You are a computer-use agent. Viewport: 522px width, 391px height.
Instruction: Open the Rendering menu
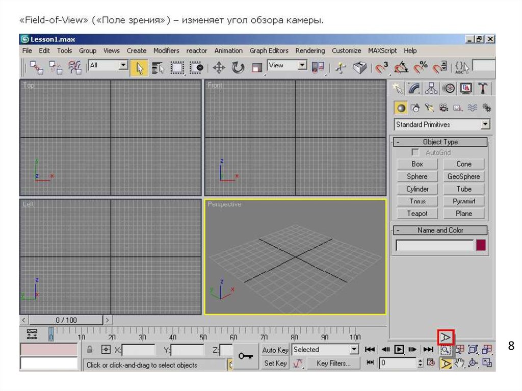pos(309,50)
